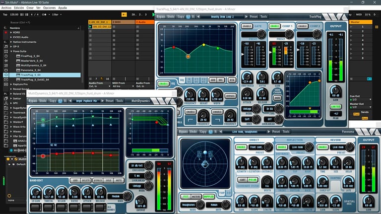Image resolution: width=381 pixels, height=214 pixels.
Task: Open the Ver menu
Action: pos(38,8)
